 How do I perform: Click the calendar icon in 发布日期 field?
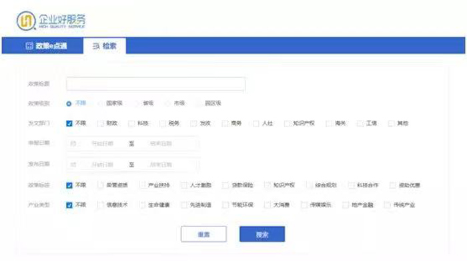pyautogui.click(x=73, y=164)
